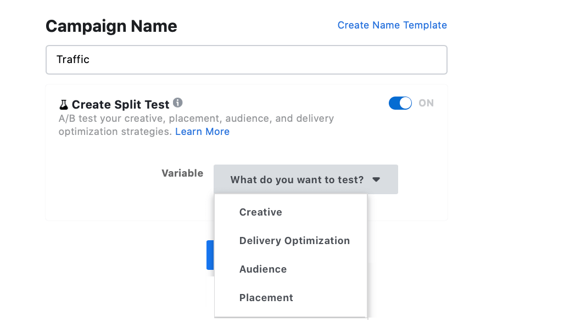Click the ON label beside the toggle
This screenshot has width=581, height=328.
click(x=426, y=103)
